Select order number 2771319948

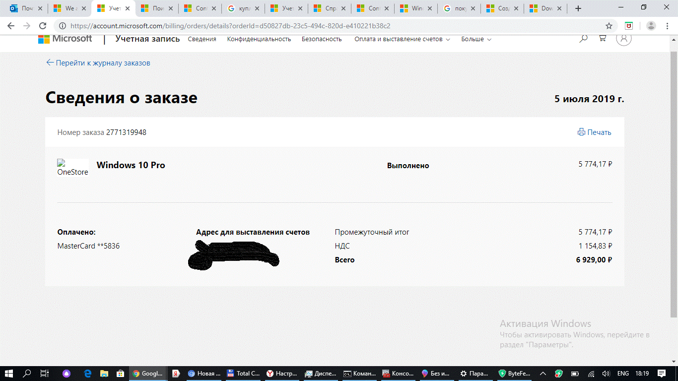point(126,132)
